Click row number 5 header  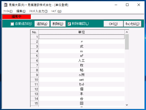coord(35,56)
